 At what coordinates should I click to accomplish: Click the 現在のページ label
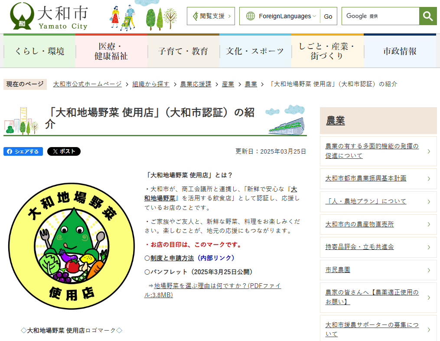(25, 84)
